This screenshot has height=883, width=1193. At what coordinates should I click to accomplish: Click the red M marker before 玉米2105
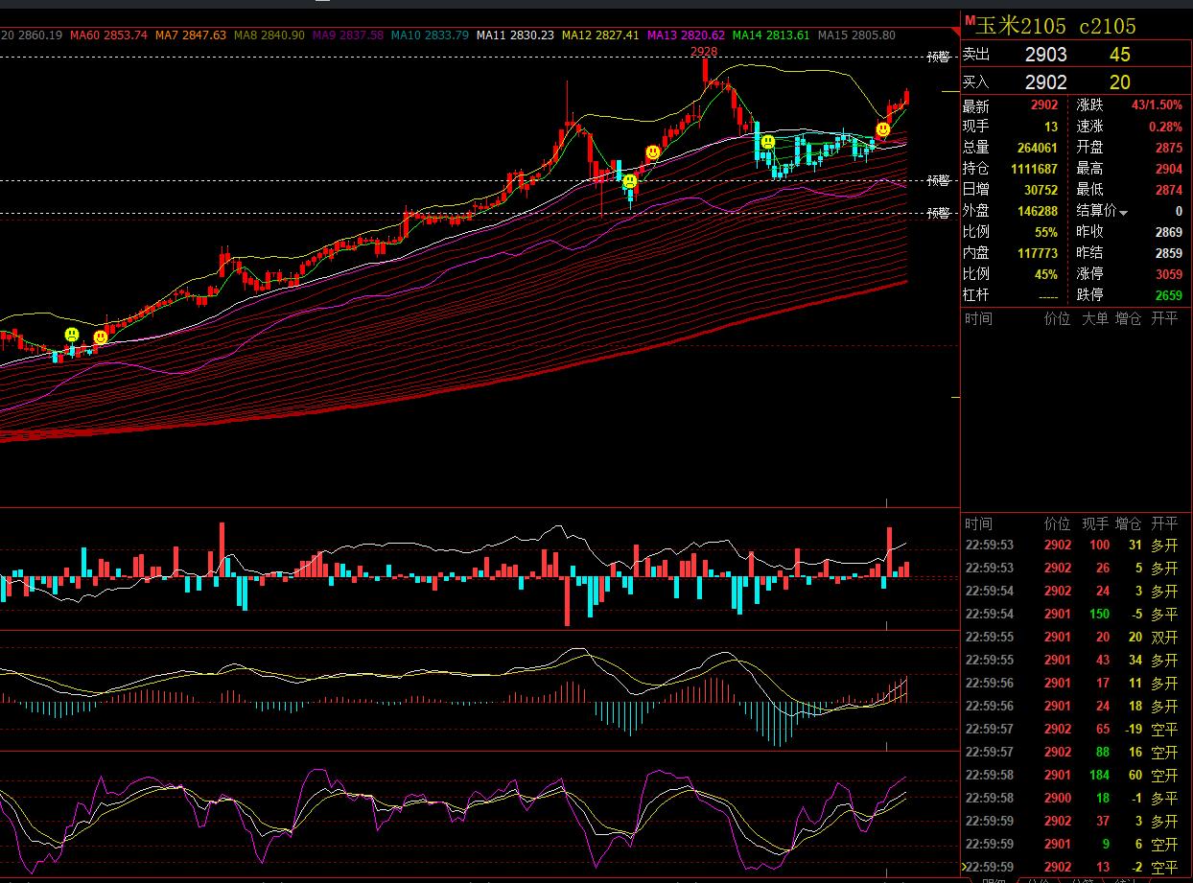969,21
